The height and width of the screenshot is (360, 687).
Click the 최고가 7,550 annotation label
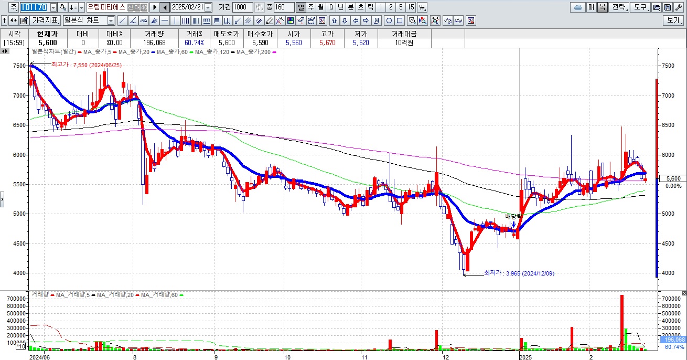click(x=87, y=65)
